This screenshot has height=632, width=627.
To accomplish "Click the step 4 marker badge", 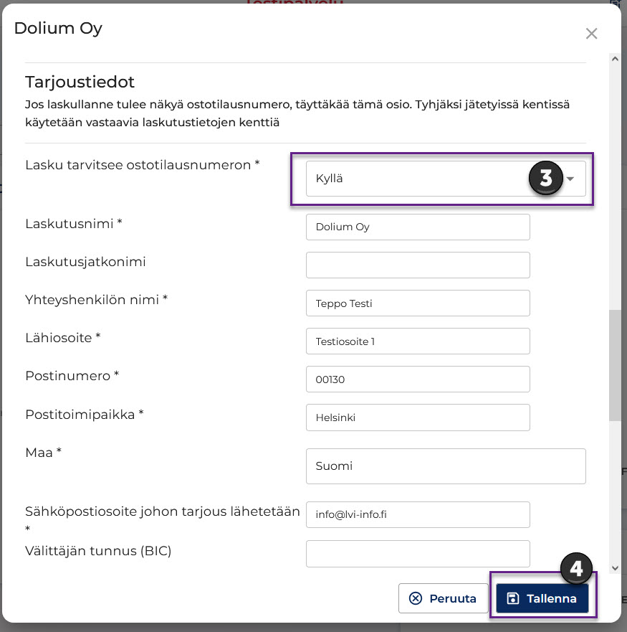I will pyautogui.click(x=576, y=568).
